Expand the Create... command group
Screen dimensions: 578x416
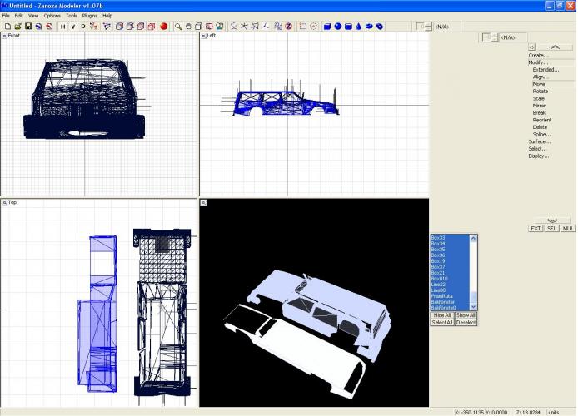pos(539,56)
